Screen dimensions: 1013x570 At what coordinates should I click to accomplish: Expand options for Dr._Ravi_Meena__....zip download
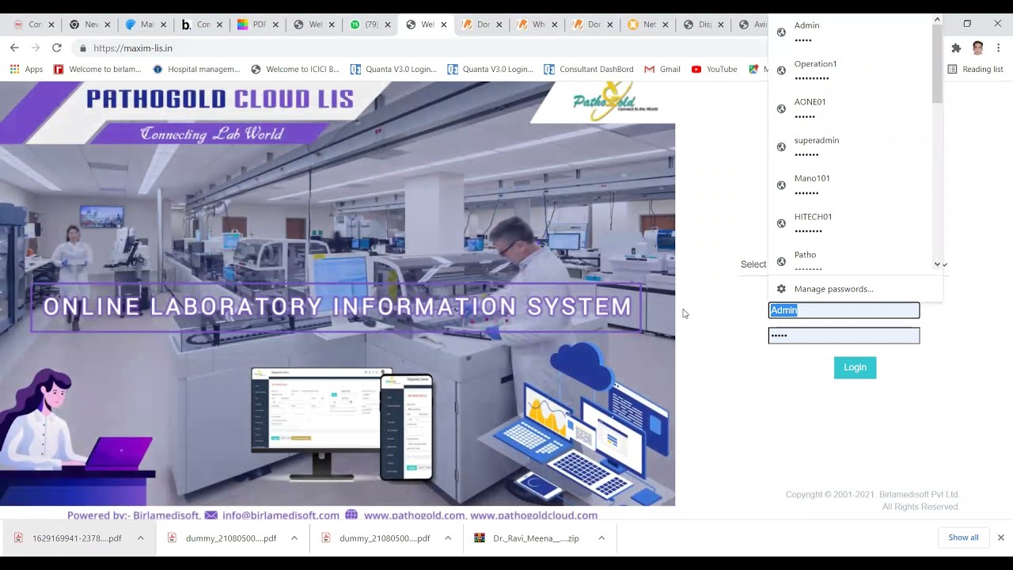601,538
